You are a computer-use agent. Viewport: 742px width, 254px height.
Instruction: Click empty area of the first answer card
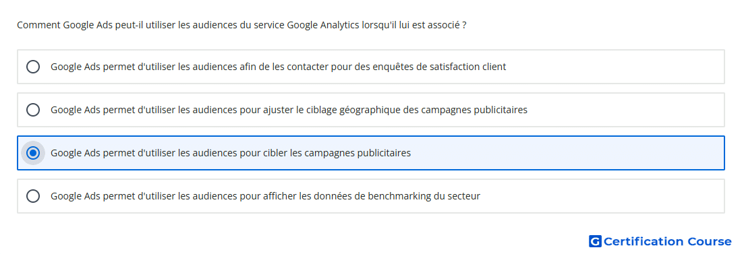(615, 67)
